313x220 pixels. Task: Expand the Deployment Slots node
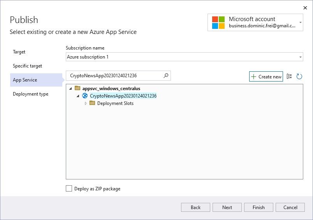click(x=86, y=103)
